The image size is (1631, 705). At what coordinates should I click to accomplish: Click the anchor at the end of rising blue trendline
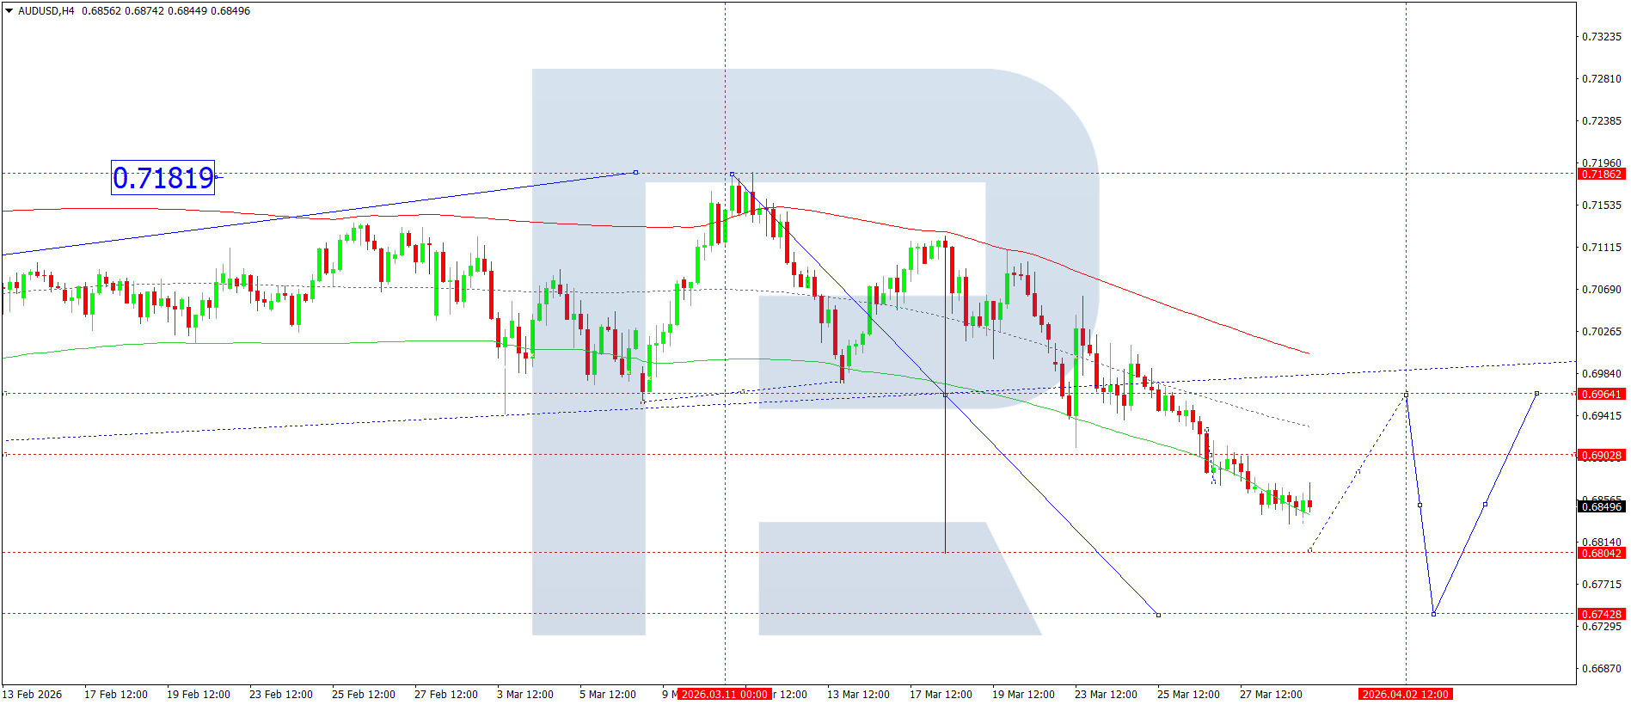point(635,172)
